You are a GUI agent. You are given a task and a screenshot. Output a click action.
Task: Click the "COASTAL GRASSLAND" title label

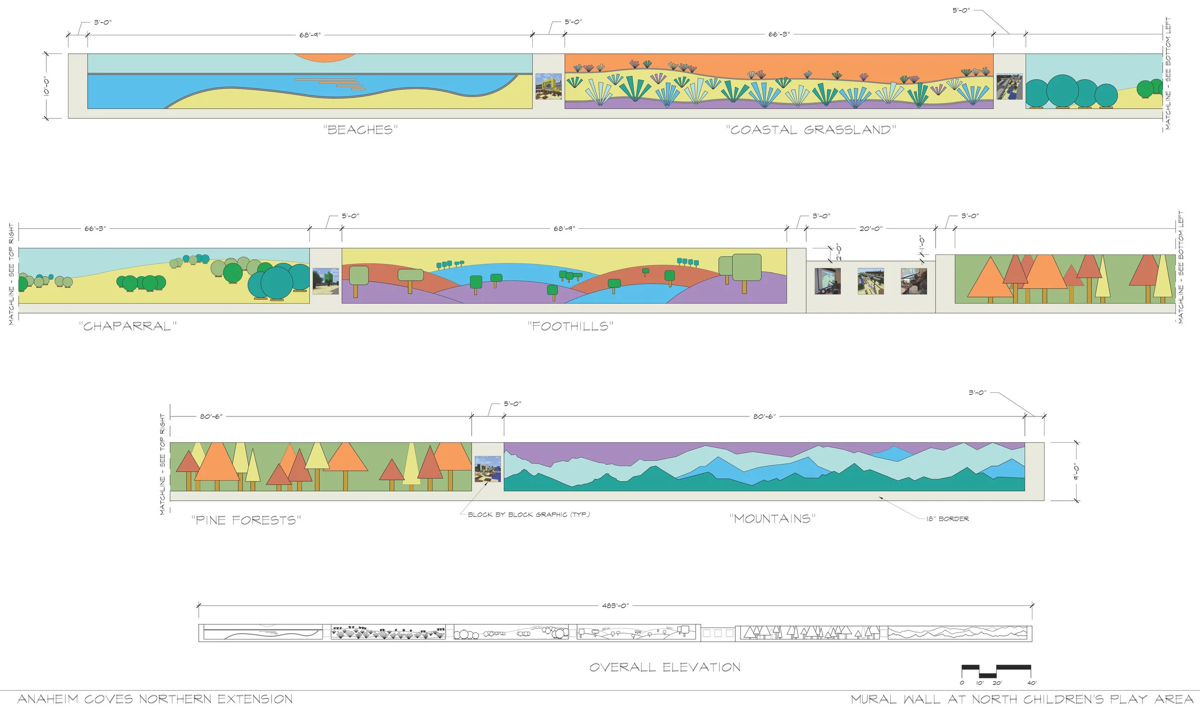pos(811,130)
